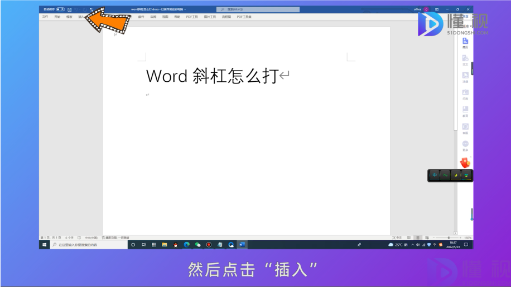Open QQ penguin icon on taskbar
The width and height of the screenshot is (511, 287).
click(176, 245)
